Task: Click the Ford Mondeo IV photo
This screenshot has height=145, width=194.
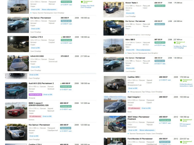Action: [x=115, y=141]
